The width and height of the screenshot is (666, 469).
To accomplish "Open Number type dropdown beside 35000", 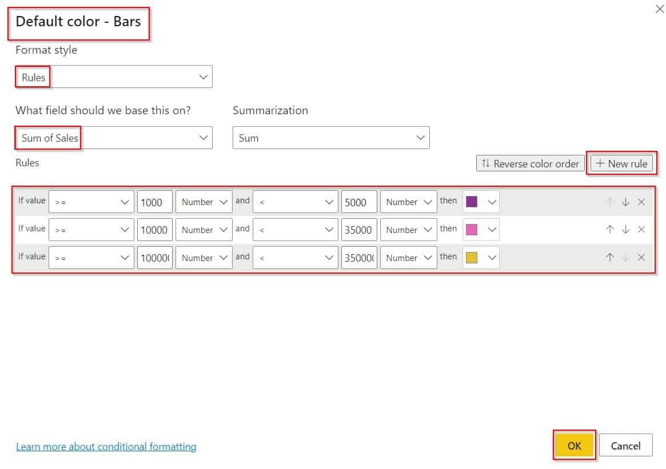I will tap(408, 230).
